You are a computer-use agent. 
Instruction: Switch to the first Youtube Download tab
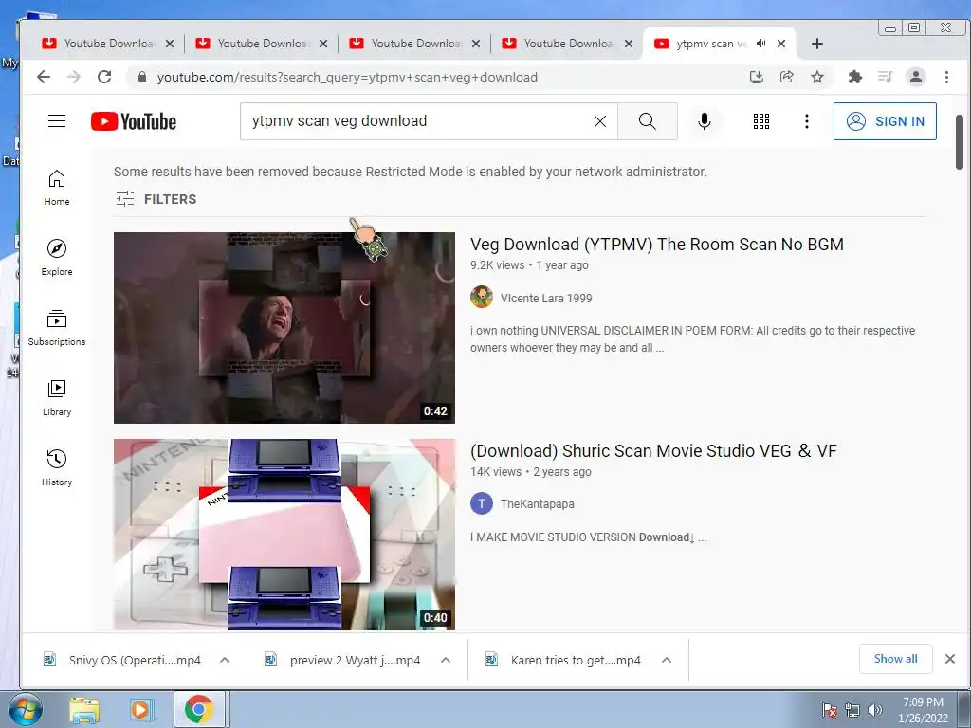[105, 44]
